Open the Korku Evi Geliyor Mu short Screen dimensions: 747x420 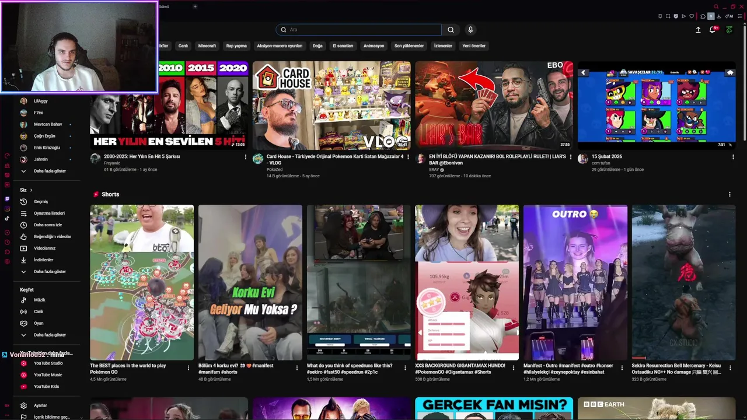point(250,282)
